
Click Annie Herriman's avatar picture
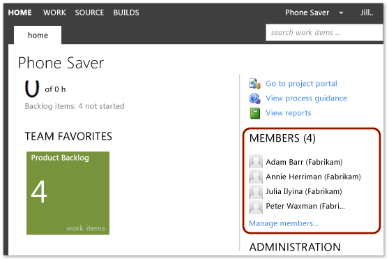pyautogui.click(x=256, y=177)
